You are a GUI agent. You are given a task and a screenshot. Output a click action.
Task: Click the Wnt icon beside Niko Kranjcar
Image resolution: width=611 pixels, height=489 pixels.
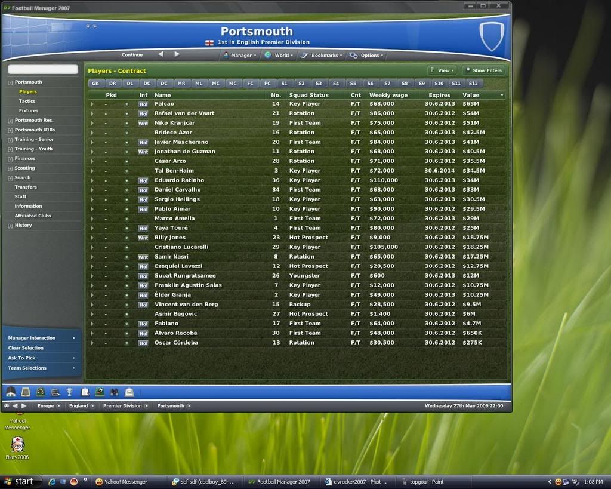143,123
